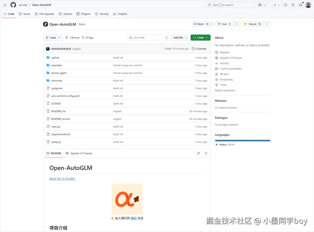Click the user profile avatar
314x232 pixels.
click(x=308, y=5)
